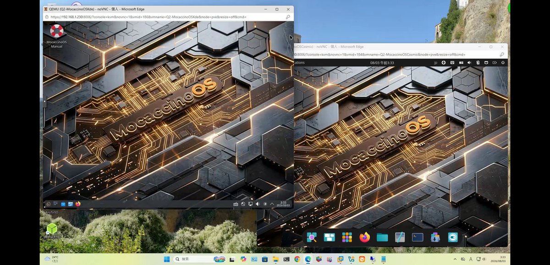Open the jp input source indicator in COSMIC
The width and height of the screenshot is (550, 265).
435,62
